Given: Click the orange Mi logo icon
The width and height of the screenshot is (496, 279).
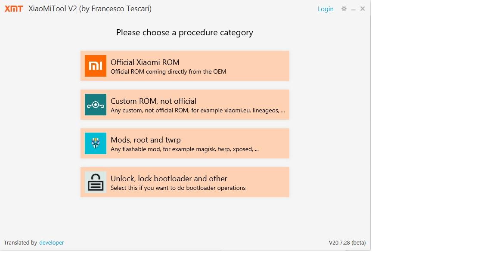Looking at the screenshot, I should (96, 66).
